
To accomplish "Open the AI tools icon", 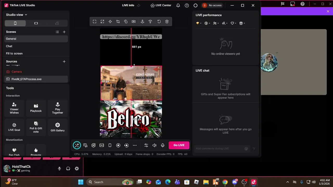I will coord(93,145).
